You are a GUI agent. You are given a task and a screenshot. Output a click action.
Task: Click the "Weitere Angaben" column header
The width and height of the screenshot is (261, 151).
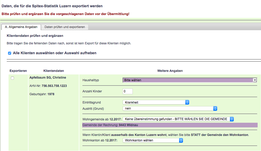pyautogui.click(x=170, y=71)
